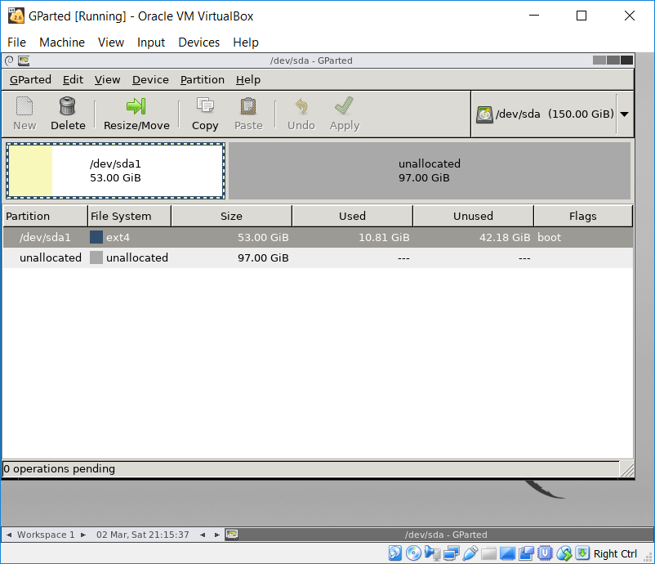The width and height of the screenshot is (655, 564).
Task: Click the Undo last operation icon
Action: tap(301, 114)
